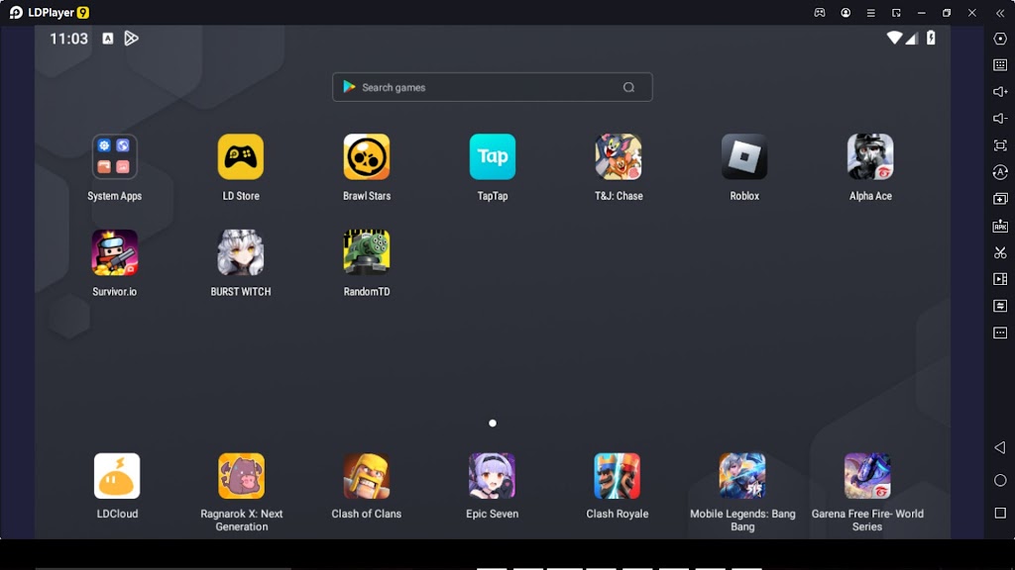Viewport: 1015px width, 570px height.
Task: Open multi-instance add icon in sidebar
Action: pos(1000,199)
